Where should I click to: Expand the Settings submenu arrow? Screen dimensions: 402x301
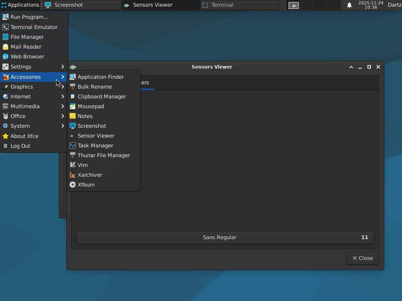[x=62, y=67]
